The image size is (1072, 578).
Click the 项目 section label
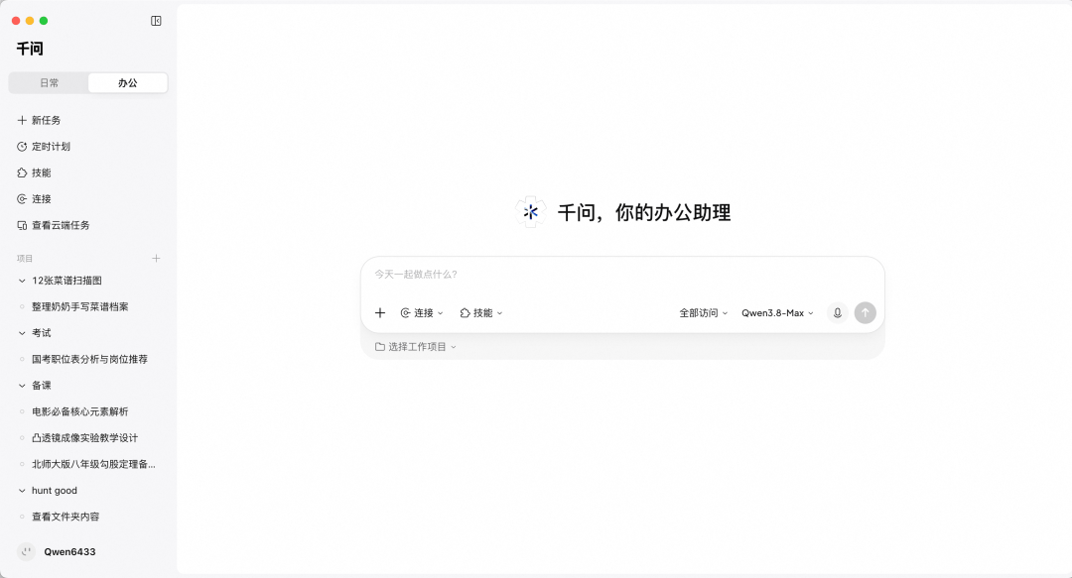point(25,258)
